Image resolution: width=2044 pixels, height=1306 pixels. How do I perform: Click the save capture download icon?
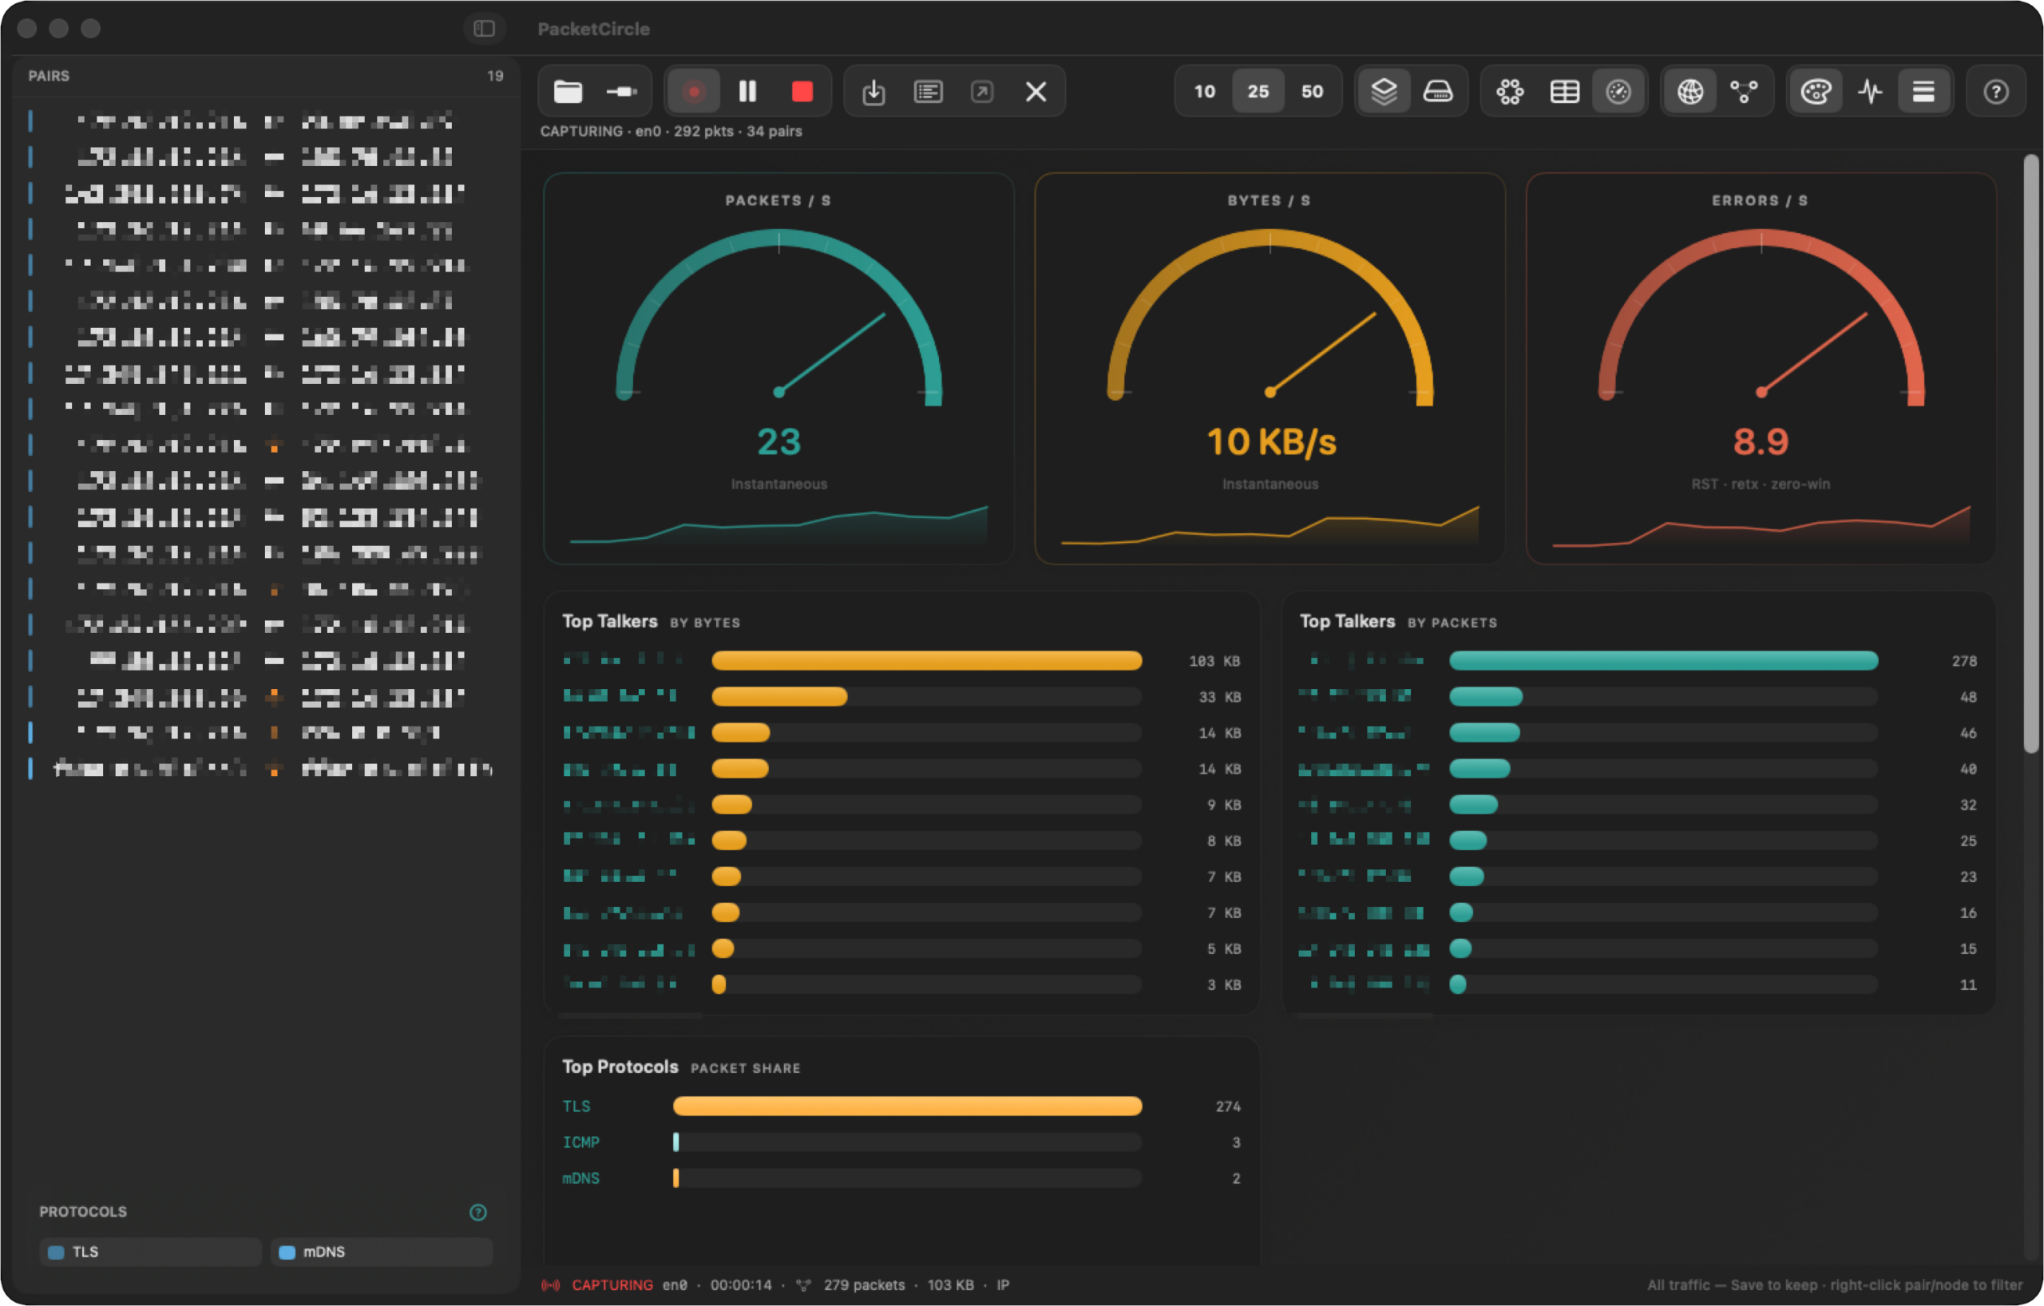(x=873, y=92)
